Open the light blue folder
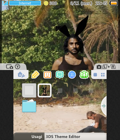Screen dimensions: 120x140 29,106
